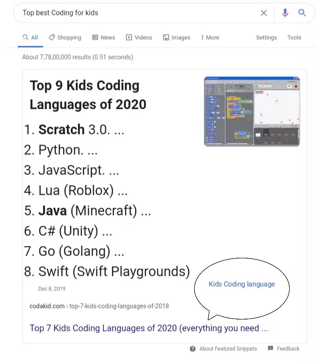317x364 pixels.
Task: Clear the search box with the X icon
Action: pyautogui.click(x=264, y=13)
